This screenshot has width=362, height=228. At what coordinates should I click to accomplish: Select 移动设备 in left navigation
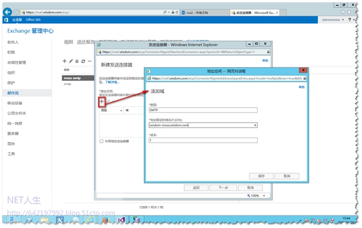point(15,103)
